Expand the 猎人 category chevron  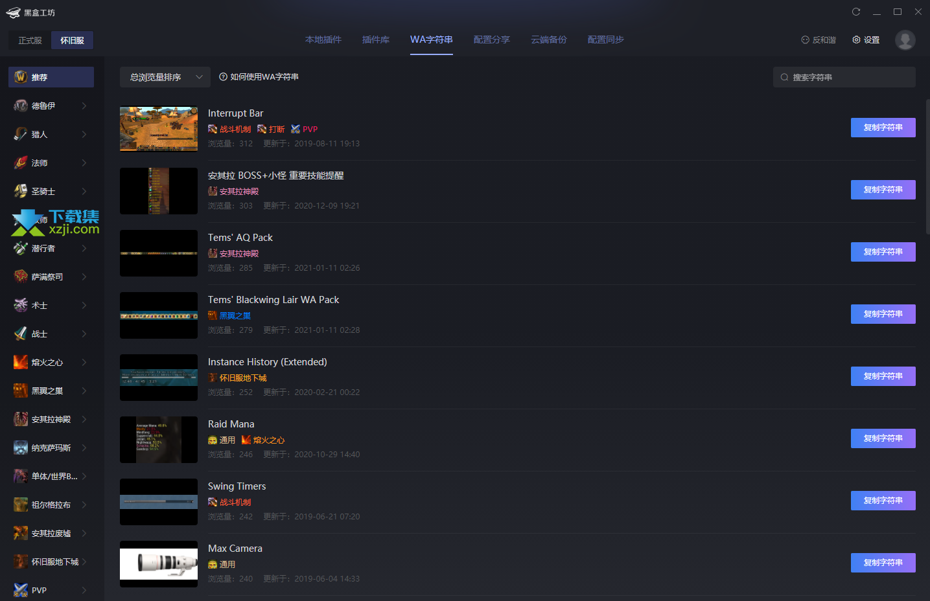pyautogui.click(x=84, y=134)
